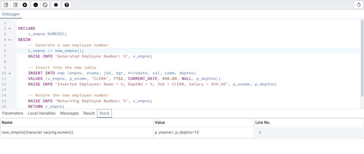Image resolution: width=364 pixels, height=154 pixels.
Task: Select the Stack tab
Action: tap(104, 113)
